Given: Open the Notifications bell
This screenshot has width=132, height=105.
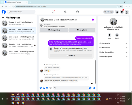Looking at the screenshot, I should pyautogui.click(x=122, y=12).
